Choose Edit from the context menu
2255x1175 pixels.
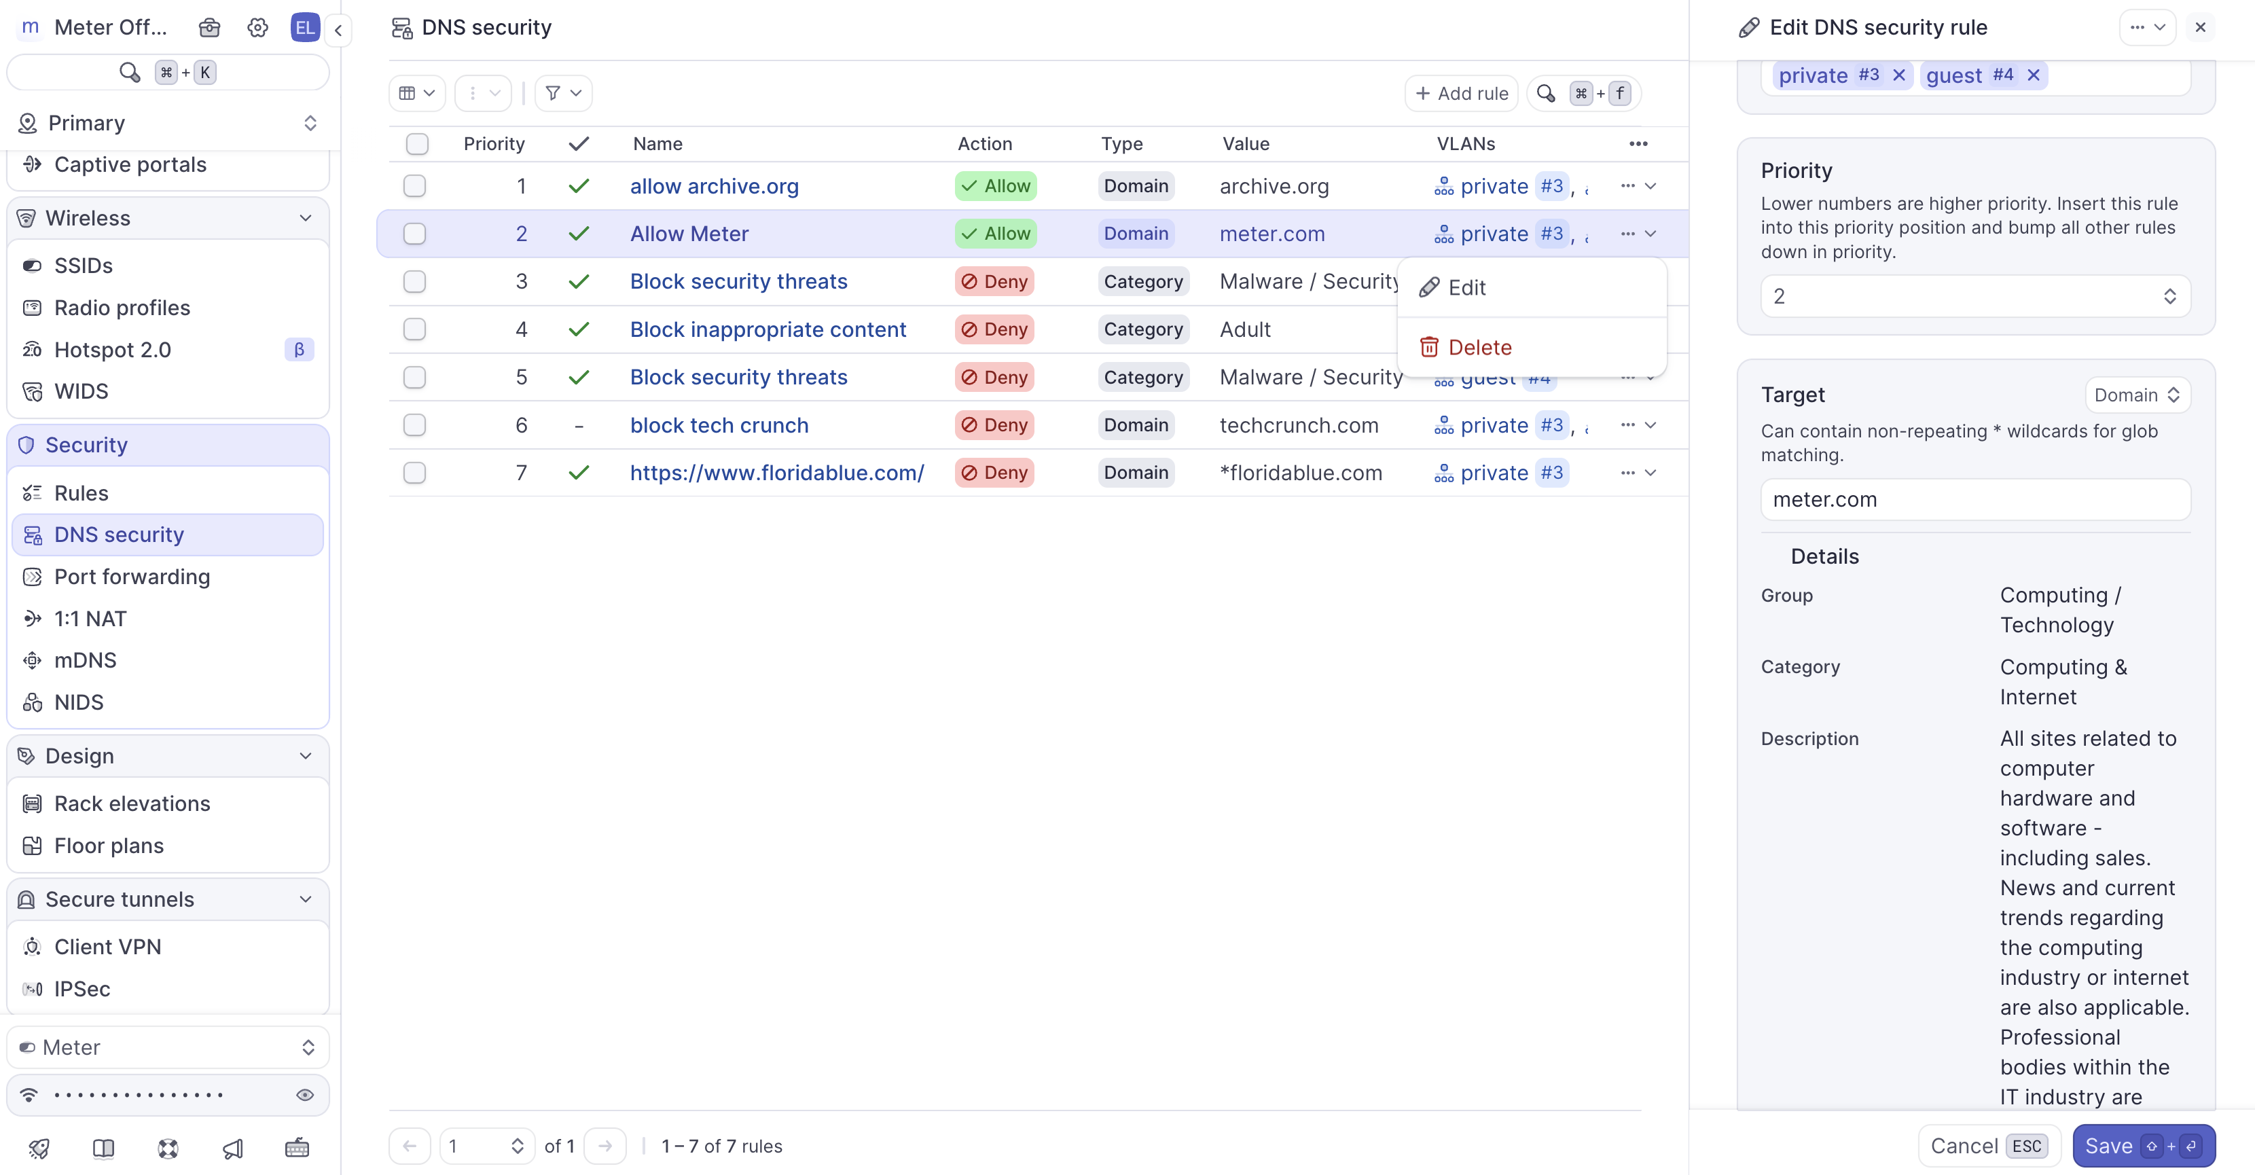pos(1466,287)
